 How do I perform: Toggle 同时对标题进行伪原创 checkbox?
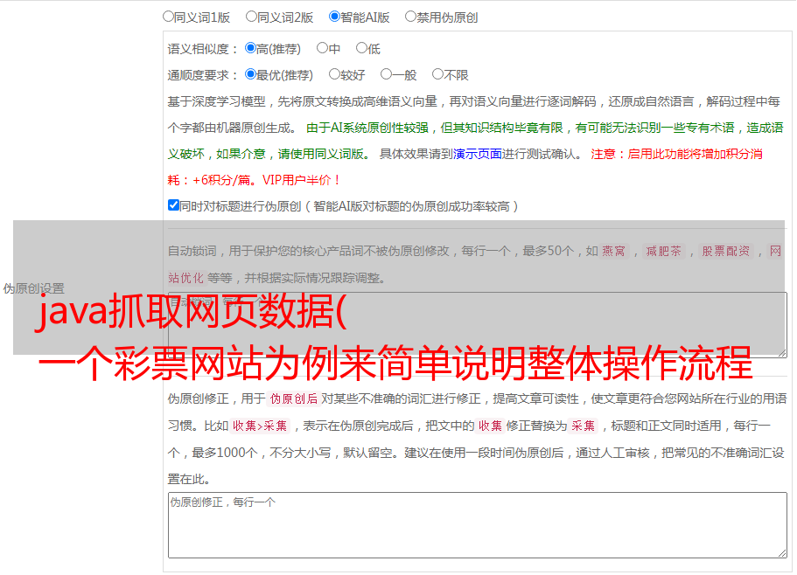173,205
